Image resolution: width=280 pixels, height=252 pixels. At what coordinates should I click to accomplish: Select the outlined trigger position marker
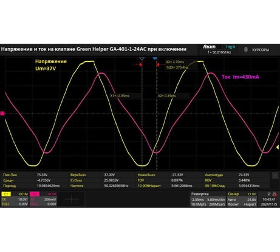[142, 59]
